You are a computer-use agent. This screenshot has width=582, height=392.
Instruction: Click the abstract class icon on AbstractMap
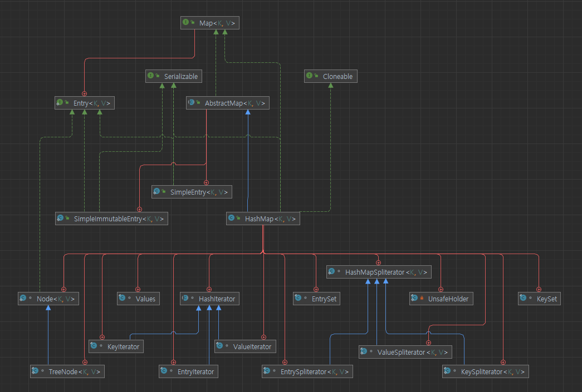click(192, 102)
